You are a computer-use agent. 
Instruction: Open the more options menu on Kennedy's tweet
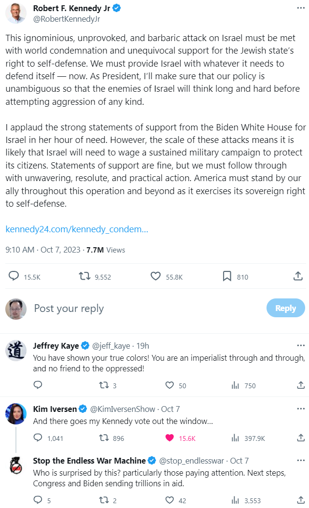(300, 9)
